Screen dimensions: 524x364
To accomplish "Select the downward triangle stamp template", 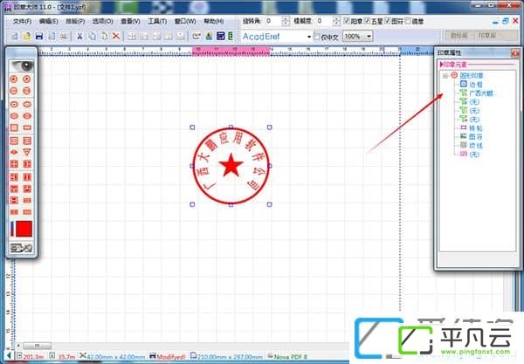I will pos(27,152).
